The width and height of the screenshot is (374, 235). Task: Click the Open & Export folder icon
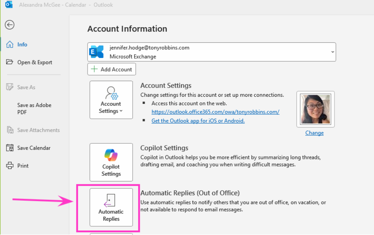[x=10, y=62]
